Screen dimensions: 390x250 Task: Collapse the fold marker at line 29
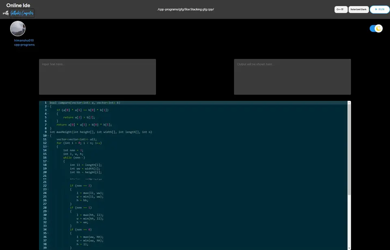click(x=48, y=211)
